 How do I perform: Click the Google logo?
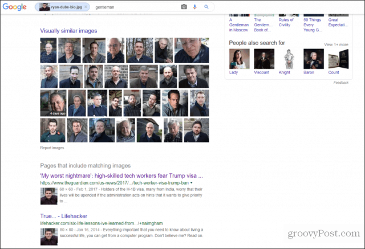(14, 7)
